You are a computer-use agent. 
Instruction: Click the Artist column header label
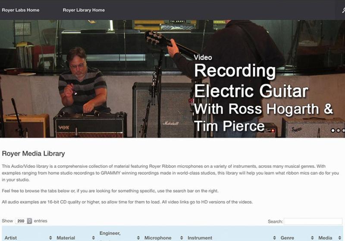[11, 238]
